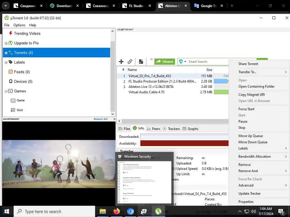
Task: Click the red Availability bar
Action: [184, 143]
